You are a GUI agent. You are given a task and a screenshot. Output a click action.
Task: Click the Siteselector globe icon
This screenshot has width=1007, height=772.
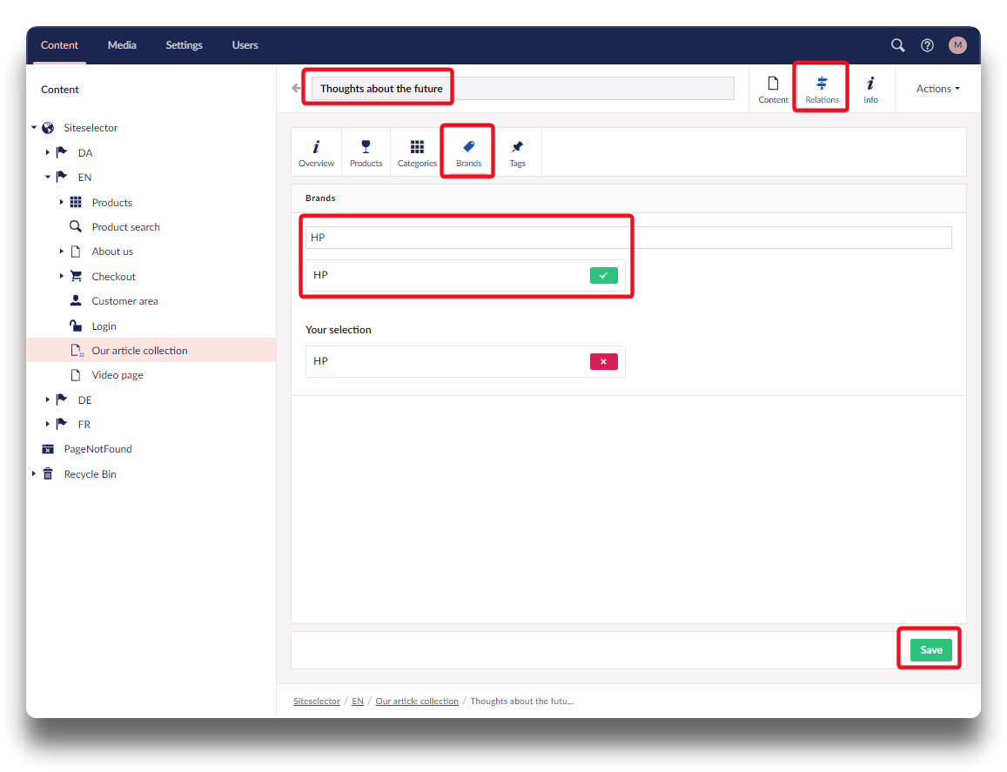(x=48, y=128)
